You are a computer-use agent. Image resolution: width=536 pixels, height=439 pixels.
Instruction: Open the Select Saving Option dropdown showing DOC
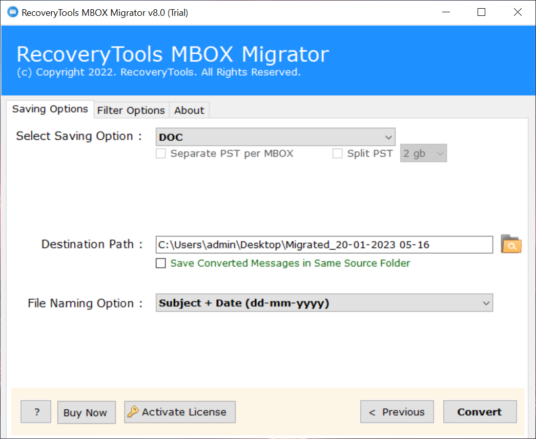pyautogui.click(x=275, y=137)
